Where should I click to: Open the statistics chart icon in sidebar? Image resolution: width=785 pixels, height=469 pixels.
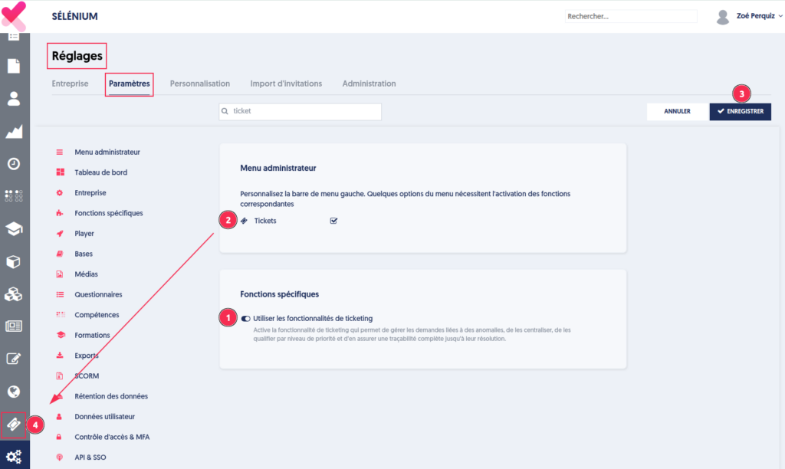pos(14,132)
